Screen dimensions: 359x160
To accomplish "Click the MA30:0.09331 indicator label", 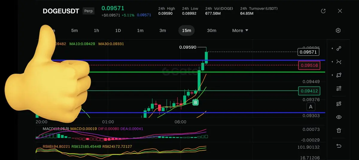I will pos(111,44).
